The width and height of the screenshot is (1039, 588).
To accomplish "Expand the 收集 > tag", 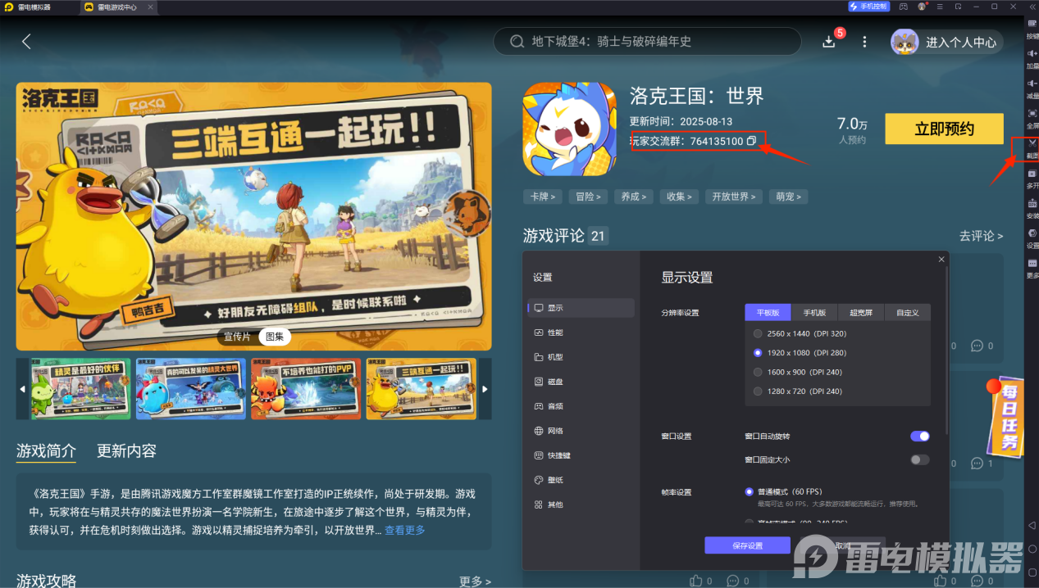I will coord(680,197).
